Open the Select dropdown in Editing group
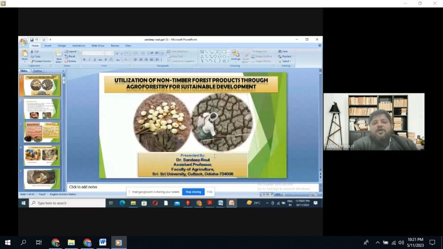 286,61
